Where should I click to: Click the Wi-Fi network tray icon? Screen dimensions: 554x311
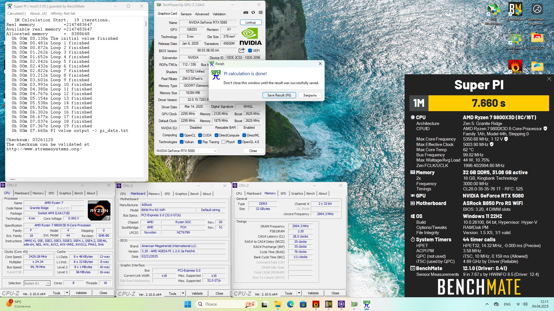[518, 304]
